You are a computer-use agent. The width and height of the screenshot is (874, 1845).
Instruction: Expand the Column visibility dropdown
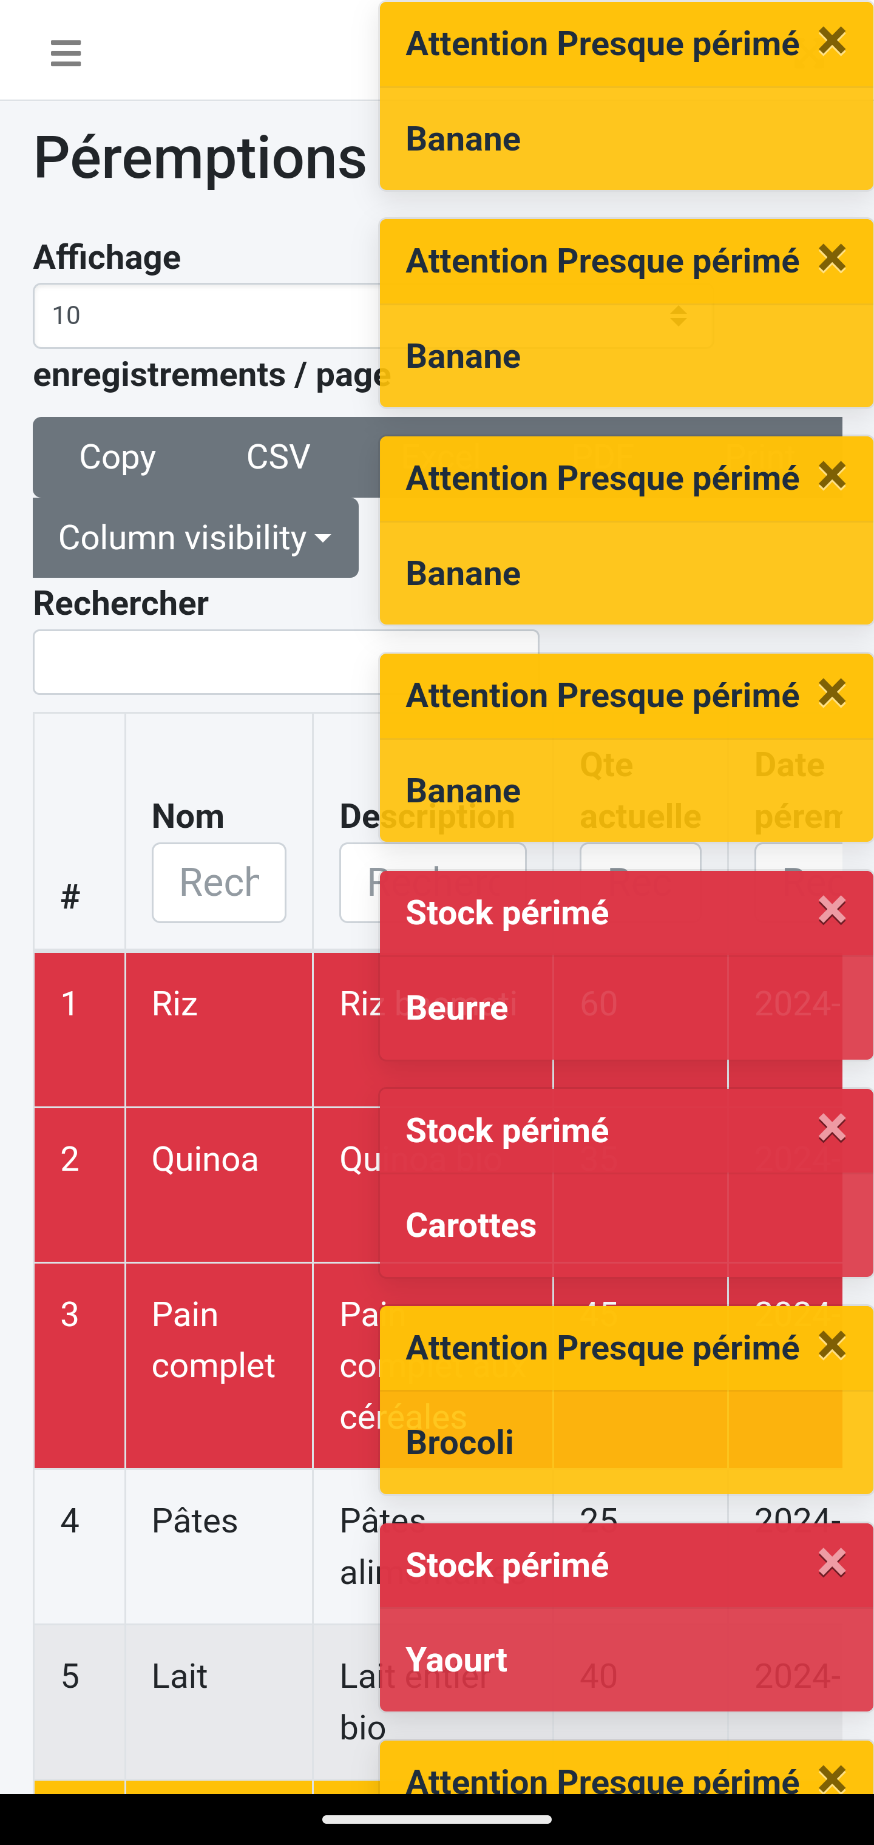point(195,538)
